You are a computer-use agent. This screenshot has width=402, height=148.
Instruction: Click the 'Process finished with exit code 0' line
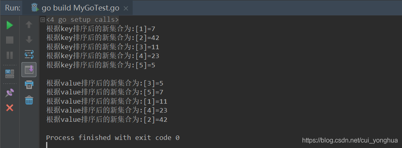click(113, 138)
